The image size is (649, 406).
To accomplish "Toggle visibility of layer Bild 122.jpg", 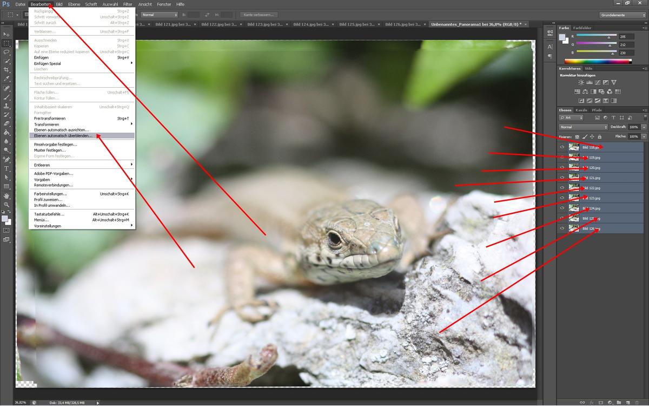I will (562, 188).
